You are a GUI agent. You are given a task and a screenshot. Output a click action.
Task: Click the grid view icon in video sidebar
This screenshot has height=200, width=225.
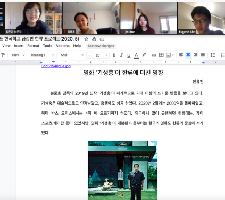tap(2, 25)
